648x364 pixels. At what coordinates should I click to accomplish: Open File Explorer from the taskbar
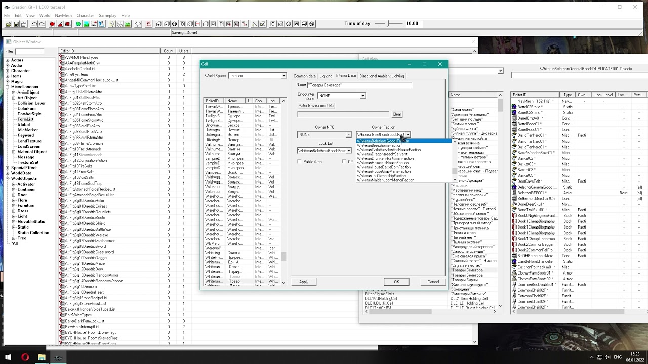pos(42,357)
